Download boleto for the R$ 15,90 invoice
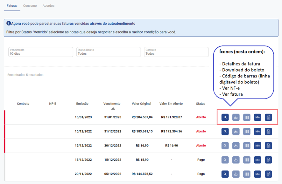Viewport: 282px width, 184px height. [236, 160]
